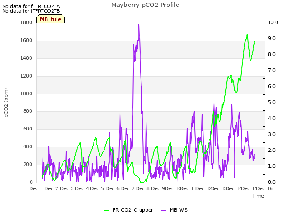Viewport: 292px width, 219px height.
Task: Click the 'No data for f_FR_CO2_B' message
Action: (x=31, y=11)
